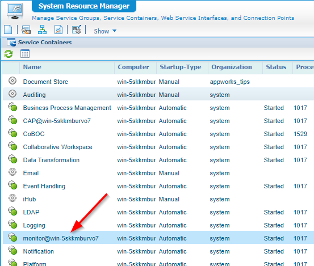This screenshot has width=314, height=266.
Task: Click the grid view icon beside refresh
Action: click(25, 54)
